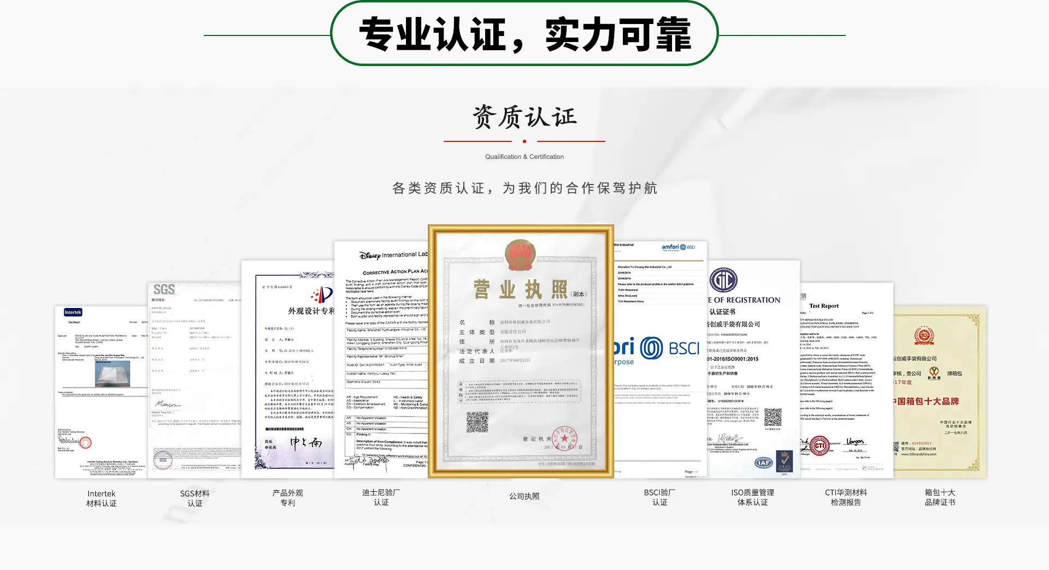Click the BSCI验厂认证 caption
The height and width of the screenshot is (570, 1049).
click(x=660, y=497)
